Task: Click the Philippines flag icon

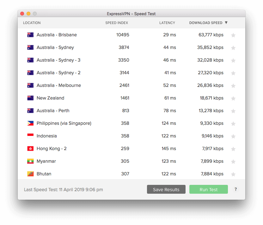Action: point(30,123)
